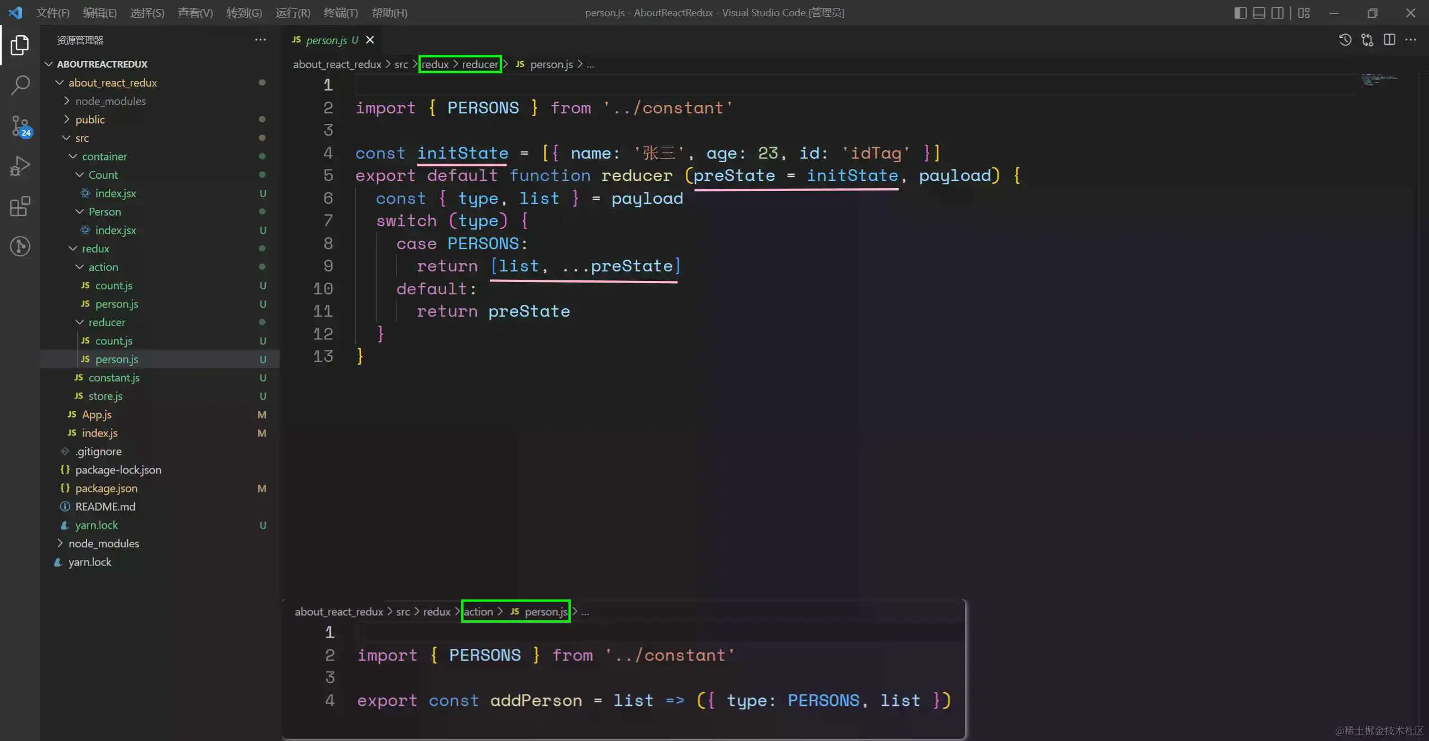Open the 帮助(H) menu

(x=389, y=12)
